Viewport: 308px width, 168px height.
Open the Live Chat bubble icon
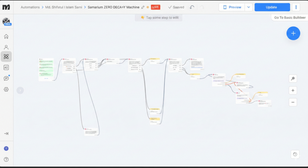point(6,78)
